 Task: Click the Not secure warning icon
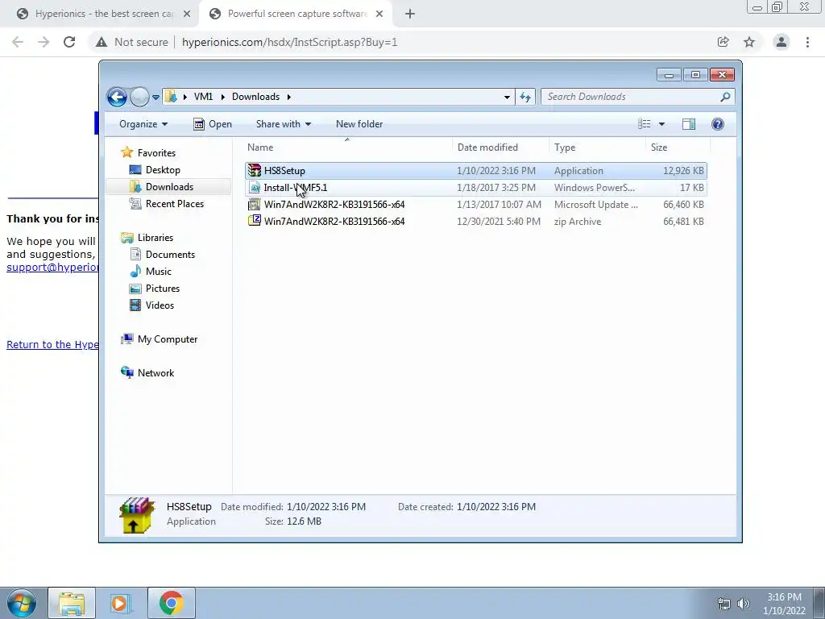click(102, 42)
